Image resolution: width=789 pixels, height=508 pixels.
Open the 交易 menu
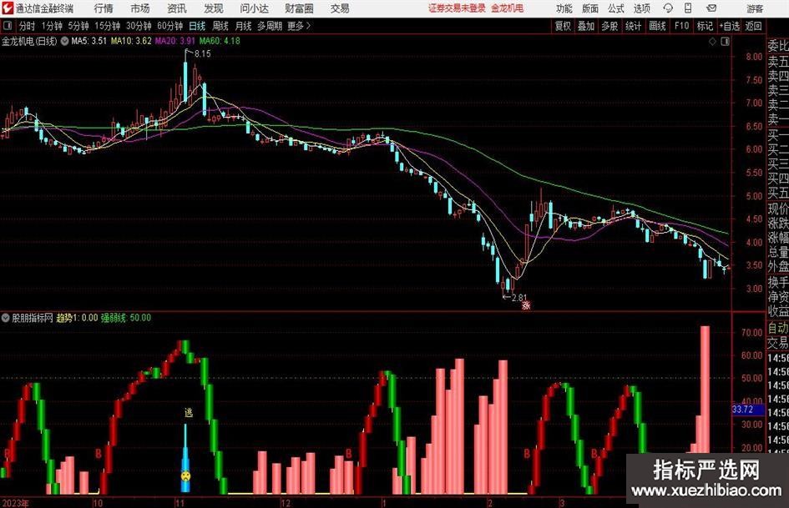[x=340, y=8]
